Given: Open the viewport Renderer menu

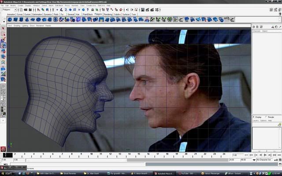Looking at the screenshot, I should (40, 26).
